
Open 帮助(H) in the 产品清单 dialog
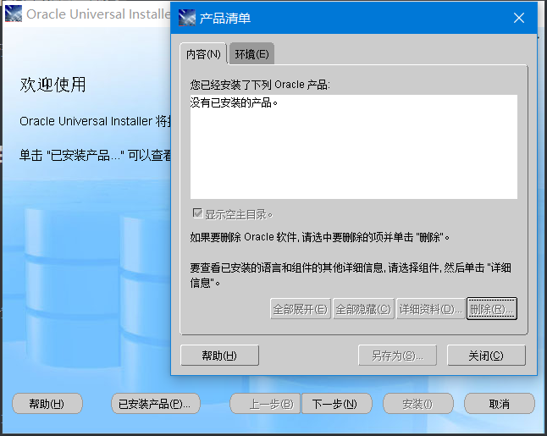[219, 356]
